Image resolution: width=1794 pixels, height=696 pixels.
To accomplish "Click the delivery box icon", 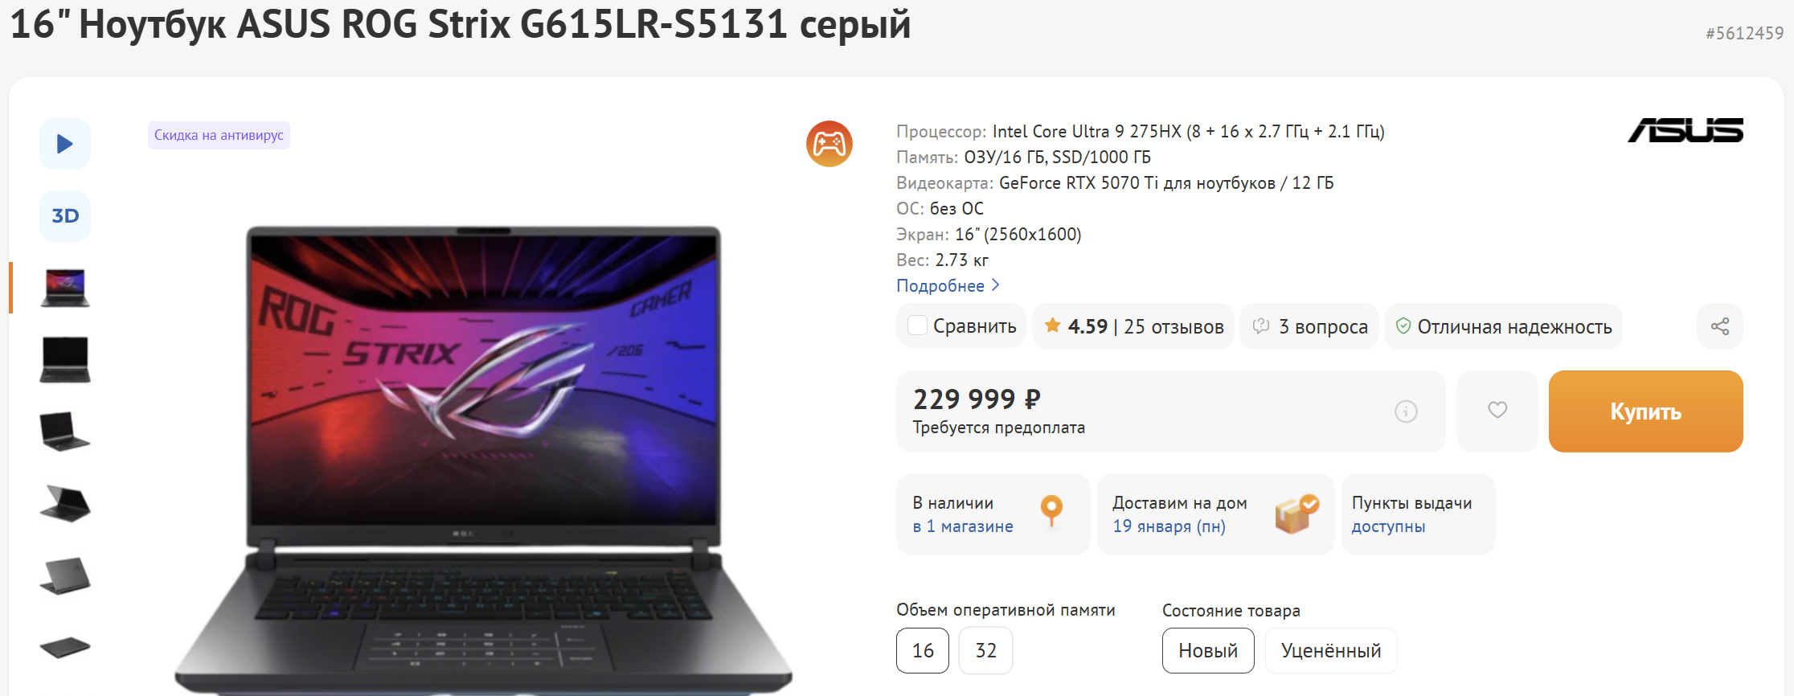I will (x=1296, y=514).
